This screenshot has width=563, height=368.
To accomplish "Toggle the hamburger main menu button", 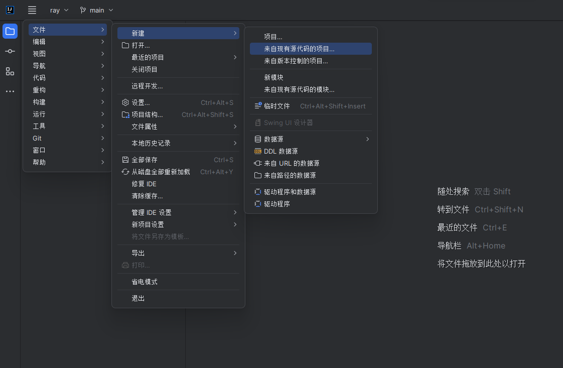I will point(32,10).
